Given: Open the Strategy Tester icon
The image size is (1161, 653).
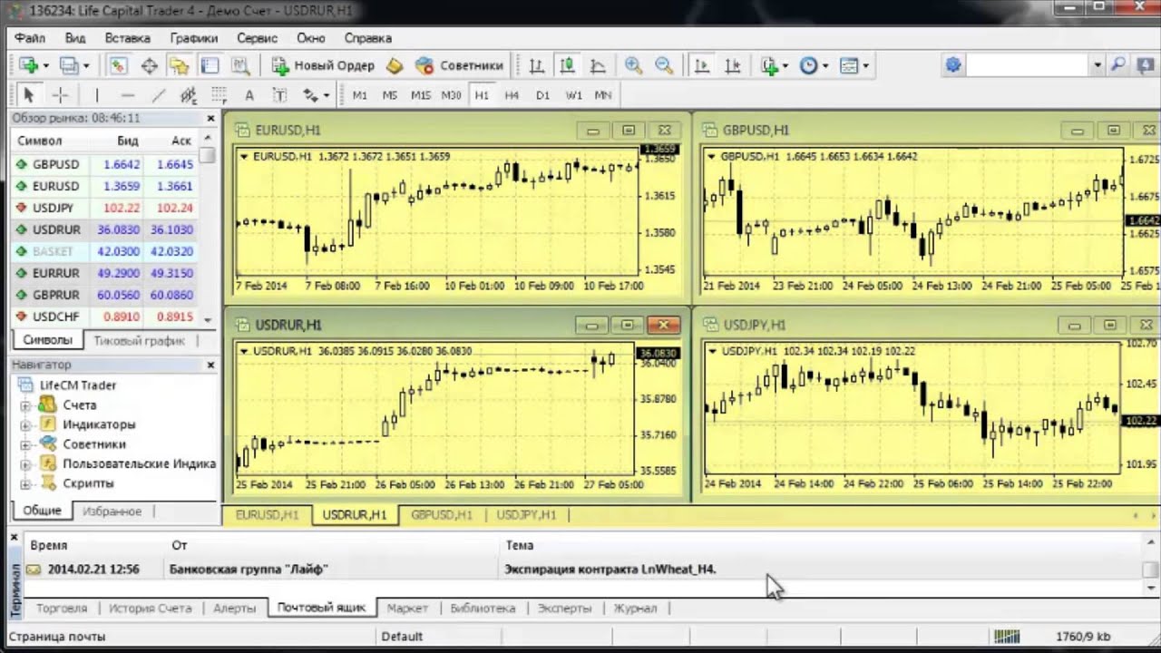Looking at the screenshot, I should 240,65.
